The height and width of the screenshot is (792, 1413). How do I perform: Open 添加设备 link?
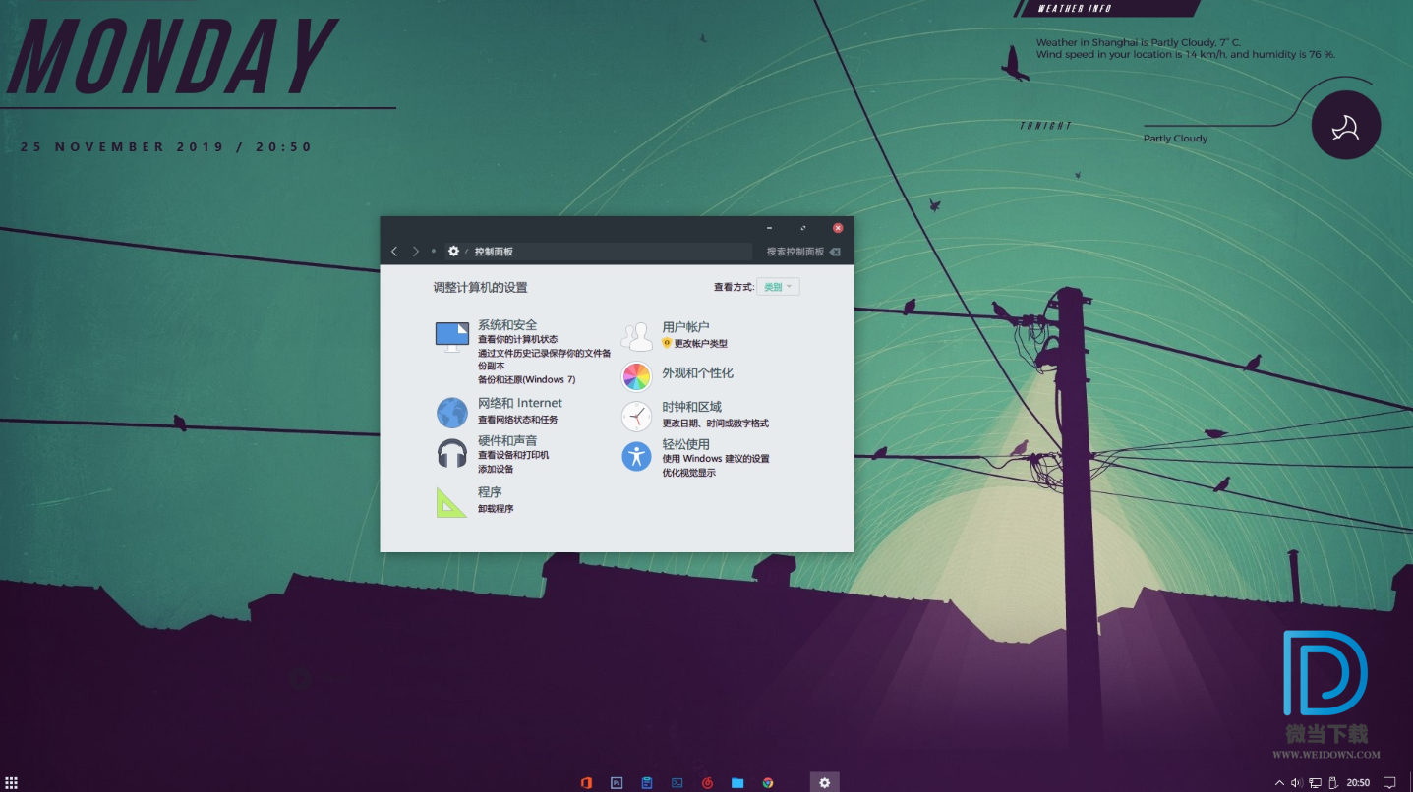pyautogui.click(x=496, y=469)
